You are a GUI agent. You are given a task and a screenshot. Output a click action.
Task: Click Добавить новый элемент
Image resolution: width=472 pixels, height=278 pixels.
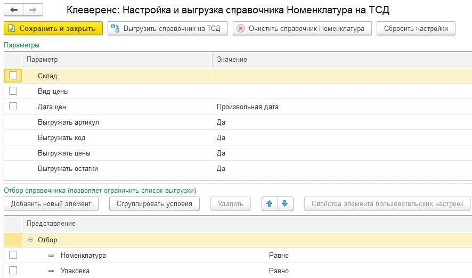[x=51, y=203]
